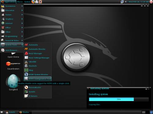
Task: Open Beryl Settings Manager
Action: tap(38, 58)
